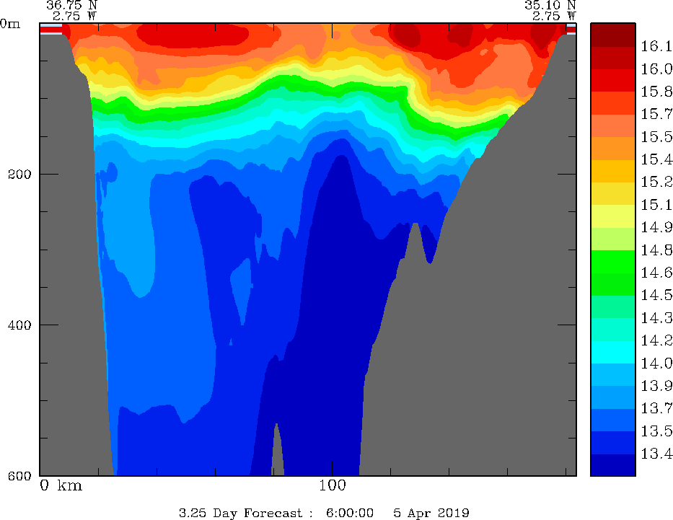Select the 14.3 colorbar value
This screenshot has height=520, width=673.
(x=656, y=318)
